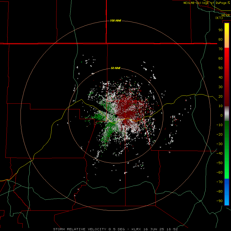Screen dimensions: 231x231
Task: Click the "-20" value on the velocity scale
Action: click(x=219, y=134)
